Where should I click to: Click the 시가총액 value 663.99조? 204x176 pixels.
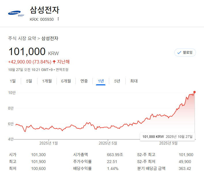coord(115,155)
